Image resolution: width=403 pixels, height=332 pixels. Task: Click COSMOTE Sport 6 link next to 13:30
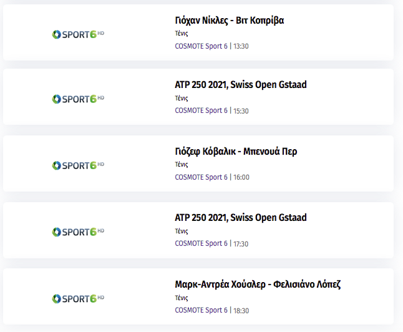pyautogui.click(x=201, y=46)
